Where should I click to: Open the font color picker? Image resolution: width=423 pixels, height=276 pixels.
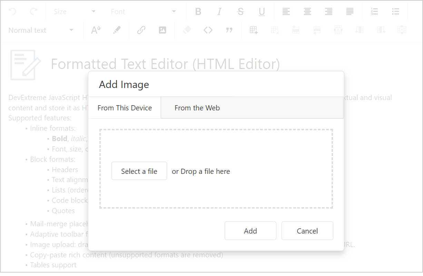(x=96, y=30)
